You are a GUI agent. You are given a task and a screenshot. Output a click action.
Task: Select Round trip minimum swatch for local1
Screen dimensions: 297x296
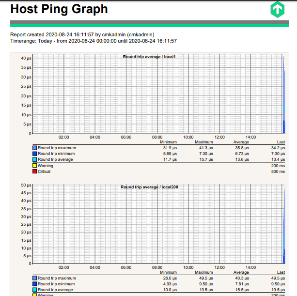click(x=34, y=154)
